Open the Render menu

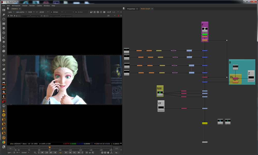pos(32,6)
